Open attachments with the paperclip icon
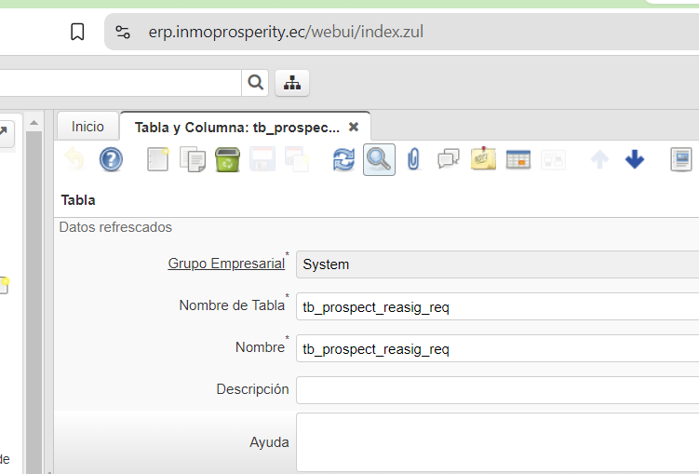Screen dimensions: 699x474 point(414,159)
